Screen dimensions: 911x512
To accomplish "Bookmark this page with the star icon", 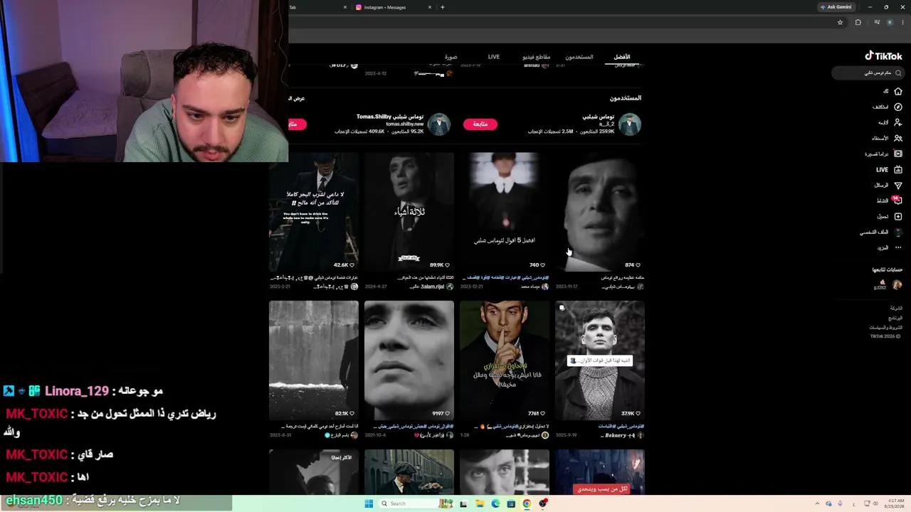I will pos(840,23).
